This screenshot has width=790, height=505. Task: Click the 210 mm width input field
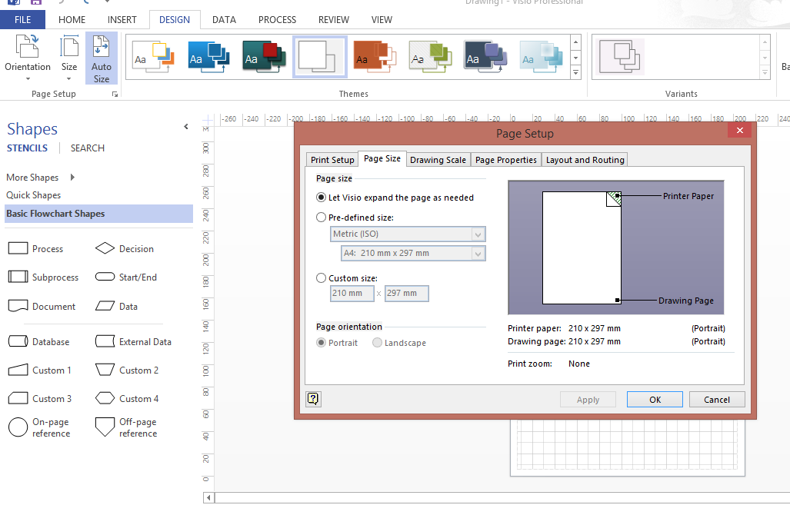pos(352,293)
